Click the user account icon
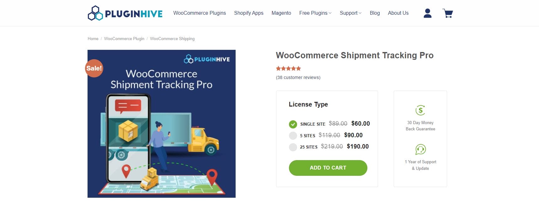 point(427,13)
